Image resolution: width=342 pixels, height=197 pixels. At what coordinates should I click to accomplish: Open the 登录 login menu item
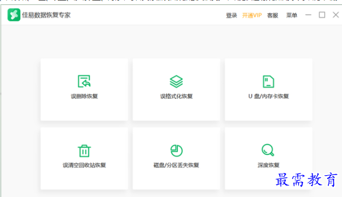pyautogui.click(x=231, y=15)
